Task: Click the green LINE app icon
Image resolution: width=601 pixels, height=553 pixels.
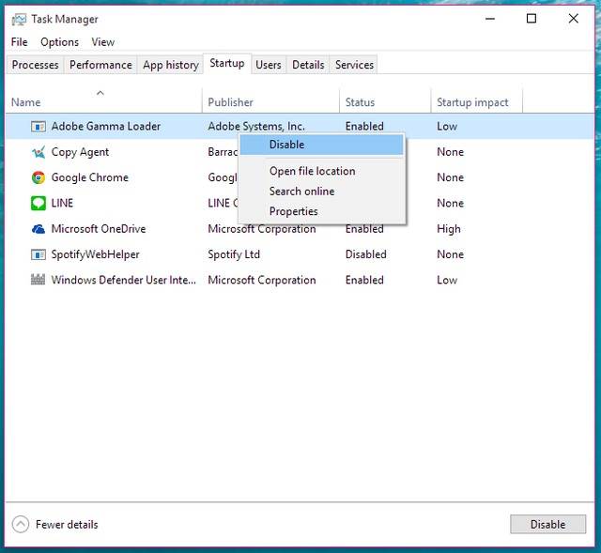Action: pos(38,203)
